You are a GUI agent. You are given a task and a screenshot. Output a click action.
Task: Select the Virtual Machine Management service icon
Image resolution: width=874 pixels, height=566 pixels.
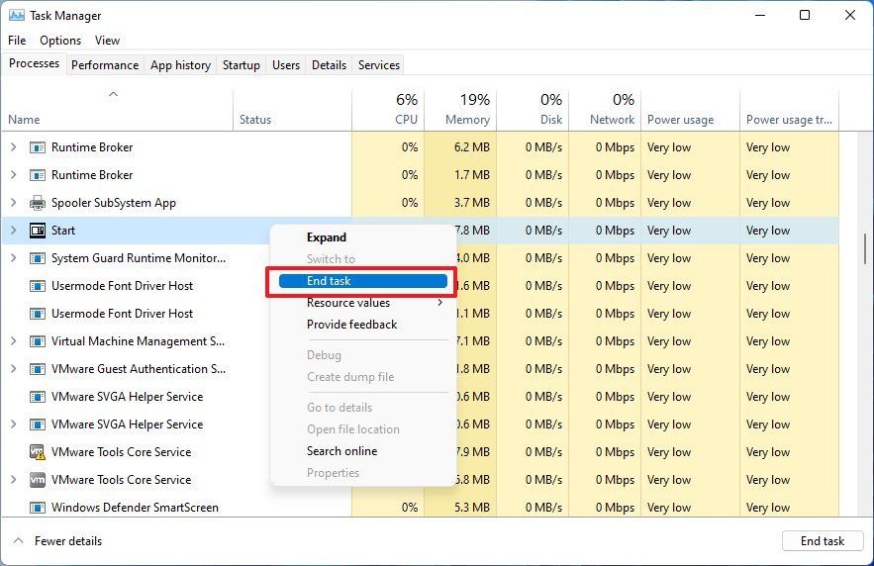[x=38, y=341]
